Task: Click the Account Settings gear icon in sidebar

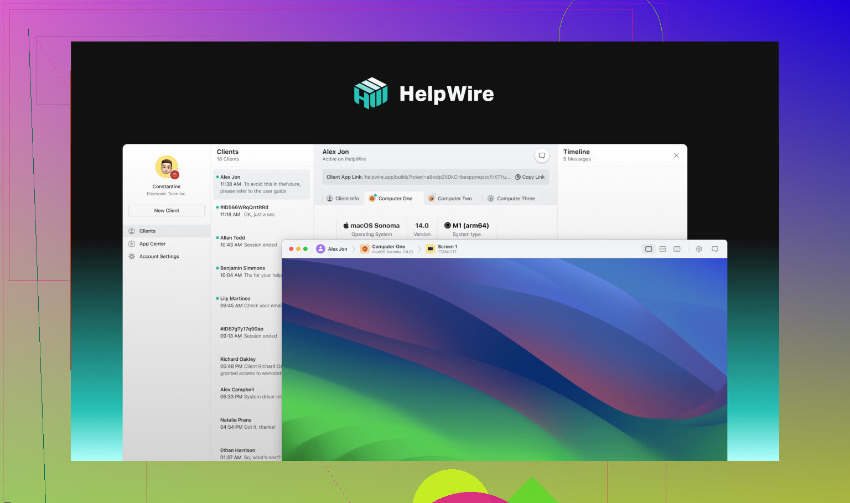Action: [132, 257]
